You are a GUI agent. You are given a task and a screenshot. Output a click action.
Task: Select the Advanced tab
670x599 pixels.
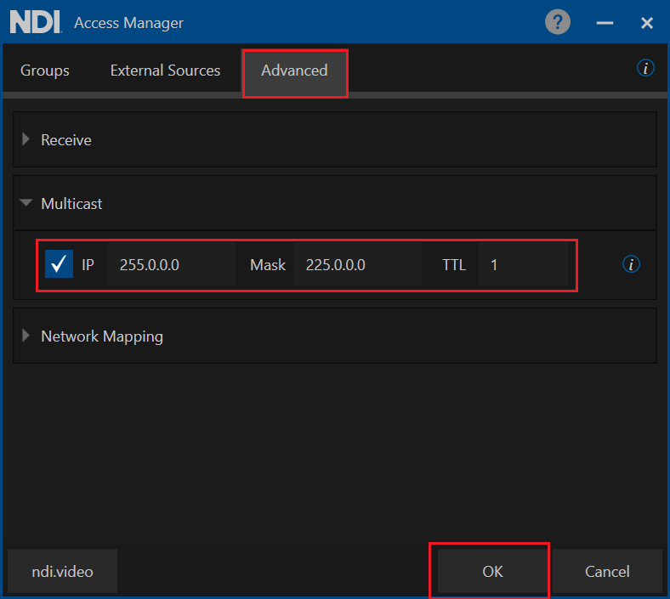(x=294, y=71)
